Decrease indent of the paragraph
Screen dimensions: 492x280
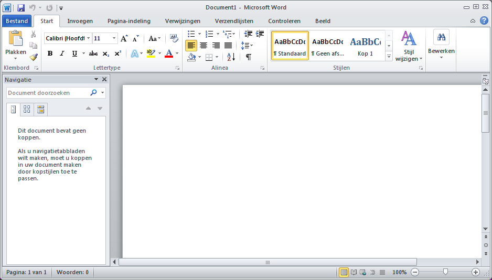click(248, 34)
